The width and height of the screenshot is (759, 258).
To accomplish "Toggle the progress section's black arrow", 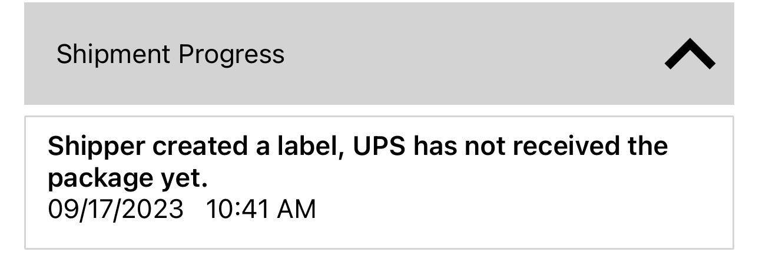I will point(690,54).
